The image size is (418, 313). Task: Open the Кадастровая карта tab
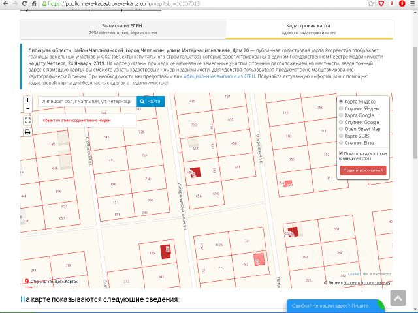click(309, 28)
